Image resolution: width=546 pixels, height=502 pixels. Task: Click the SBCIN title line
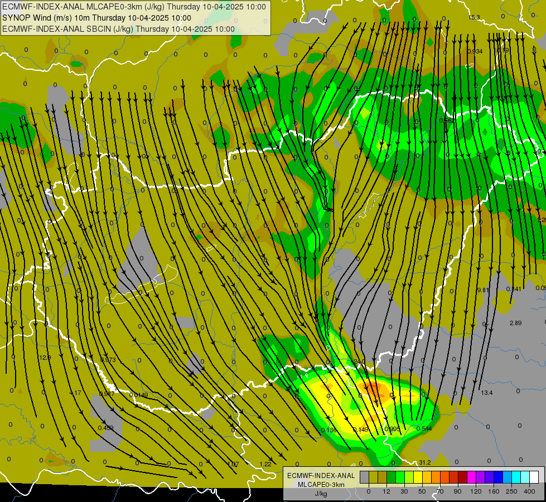(118, 29)
